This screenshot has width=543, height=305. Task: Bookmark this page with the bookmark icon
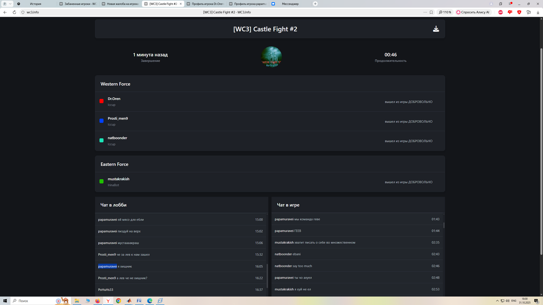coord(431,12)
